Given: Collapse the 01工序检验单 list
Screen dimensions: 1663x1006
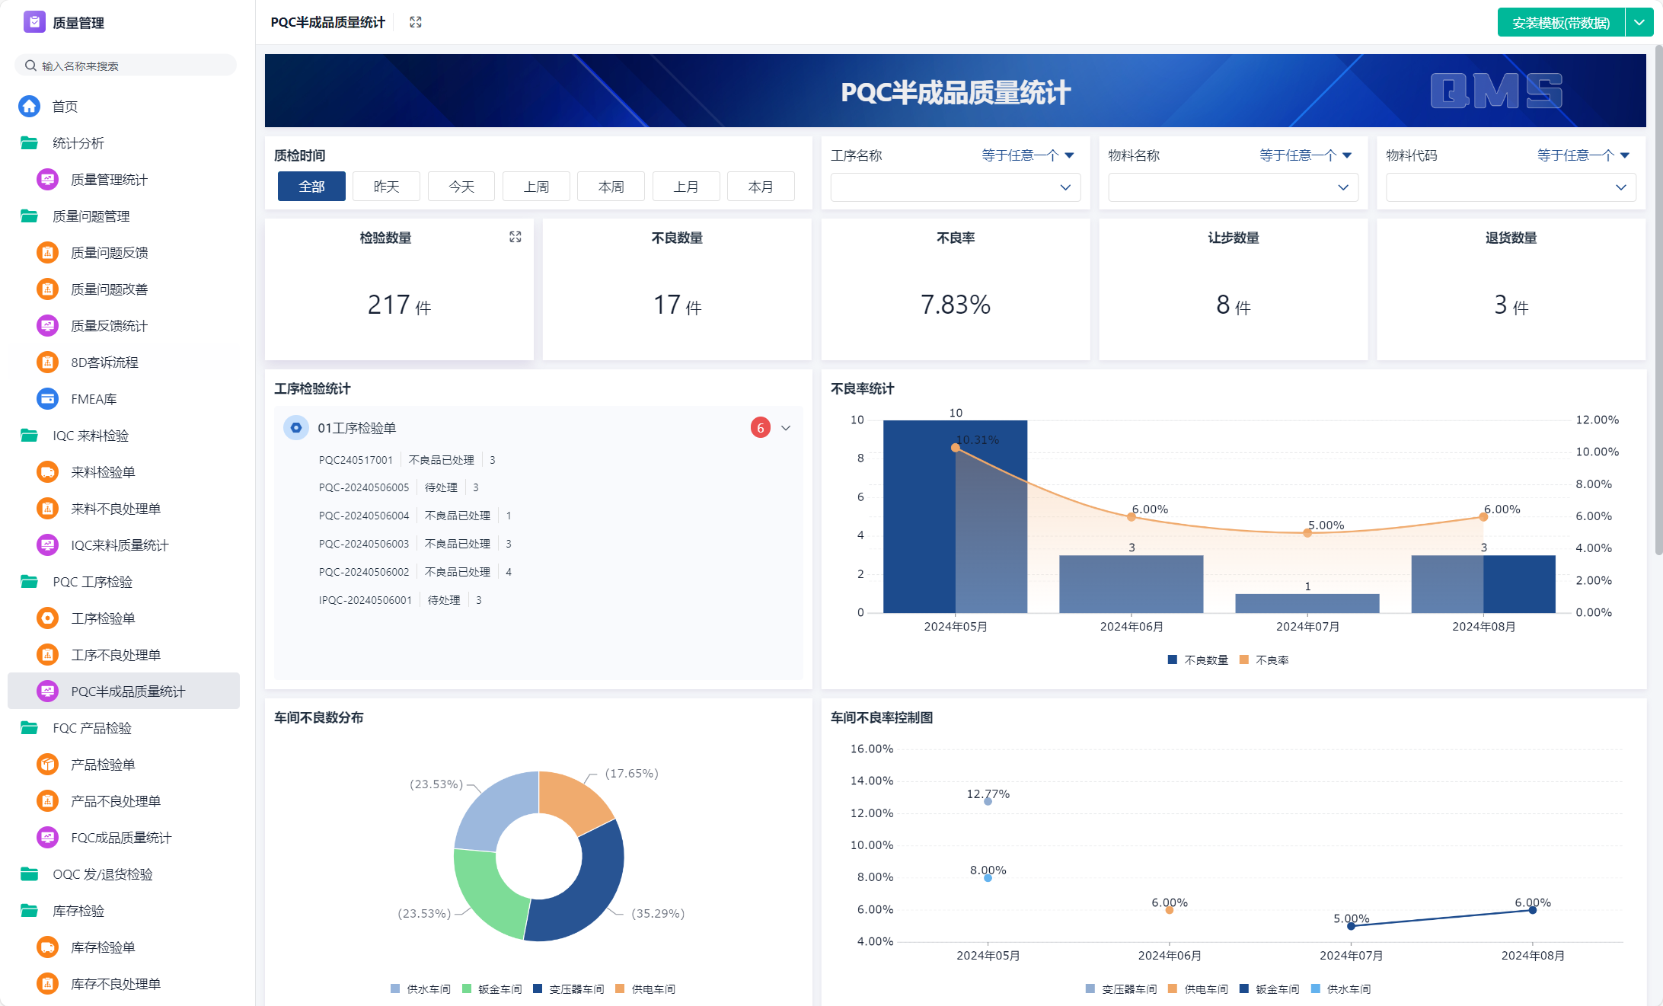Looking at the screenshot, I should click(786, 428).
